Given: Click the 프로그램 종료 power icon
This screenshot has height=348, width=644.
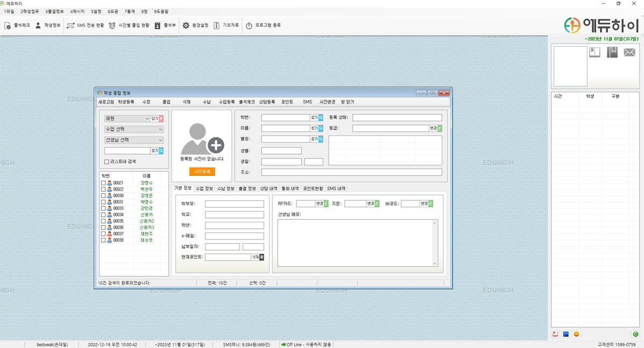Looking at the screenshot, I should [x=249, y=25].
